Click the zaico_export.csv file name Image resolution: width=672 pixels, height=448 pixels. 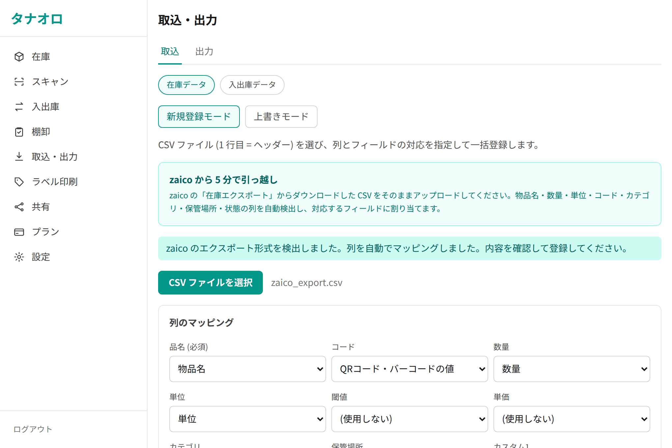pyautogui.click(x=307, y=283)
